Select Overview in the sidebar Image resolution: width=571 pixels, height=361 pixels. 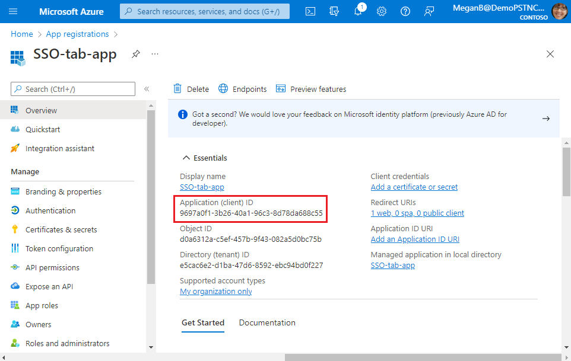73,110
